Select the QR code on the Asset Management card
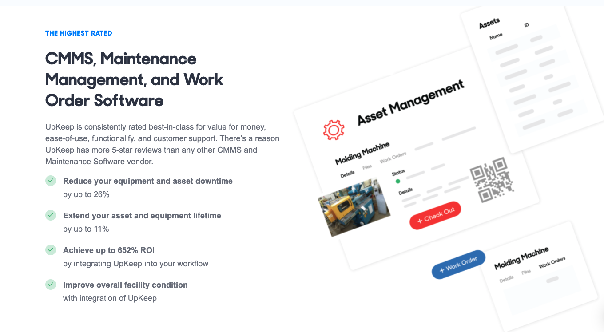The width and height of the screenshot is (604, 332). click(492, 180)
